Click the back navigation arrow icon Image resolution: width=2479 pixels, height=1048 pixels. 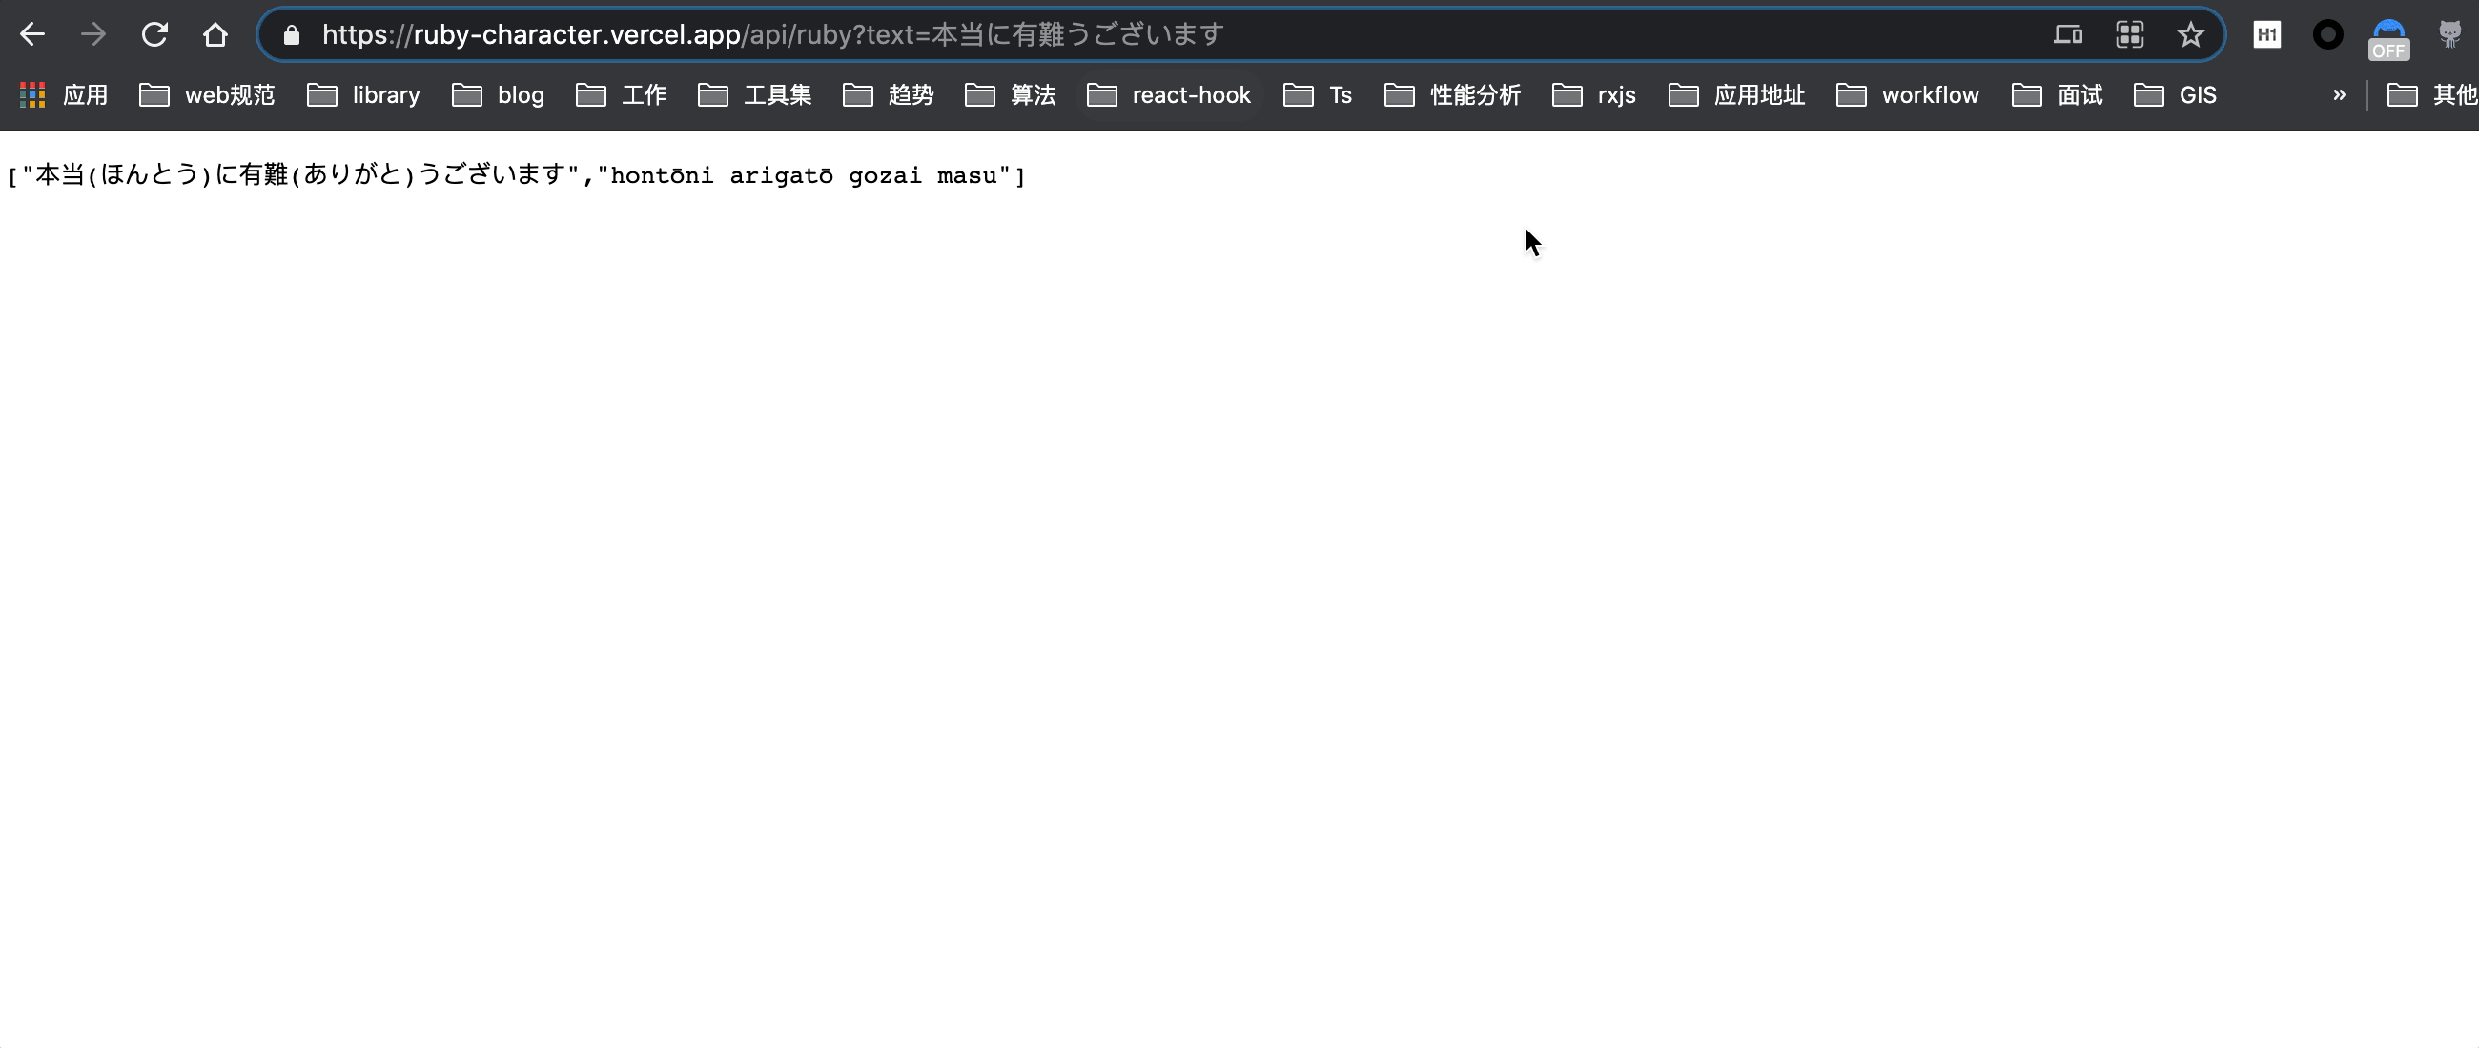click(x=34, y=35)
